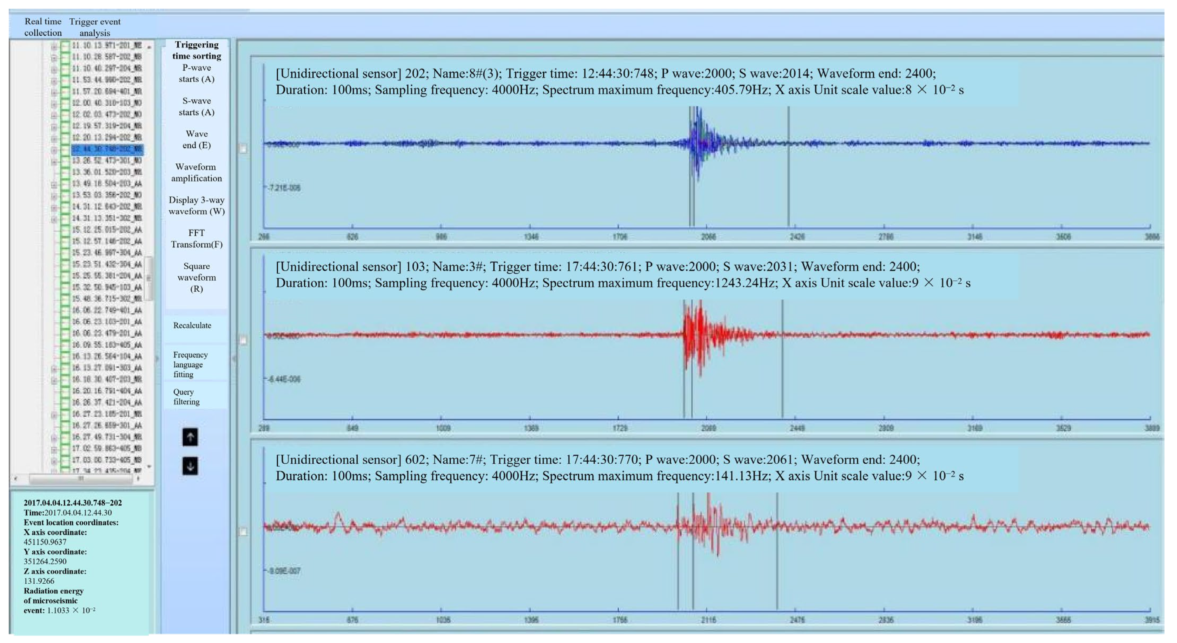Select event row 13.26.52.473-301
This screenshot has width=1177, height=643.
point(107,161)
